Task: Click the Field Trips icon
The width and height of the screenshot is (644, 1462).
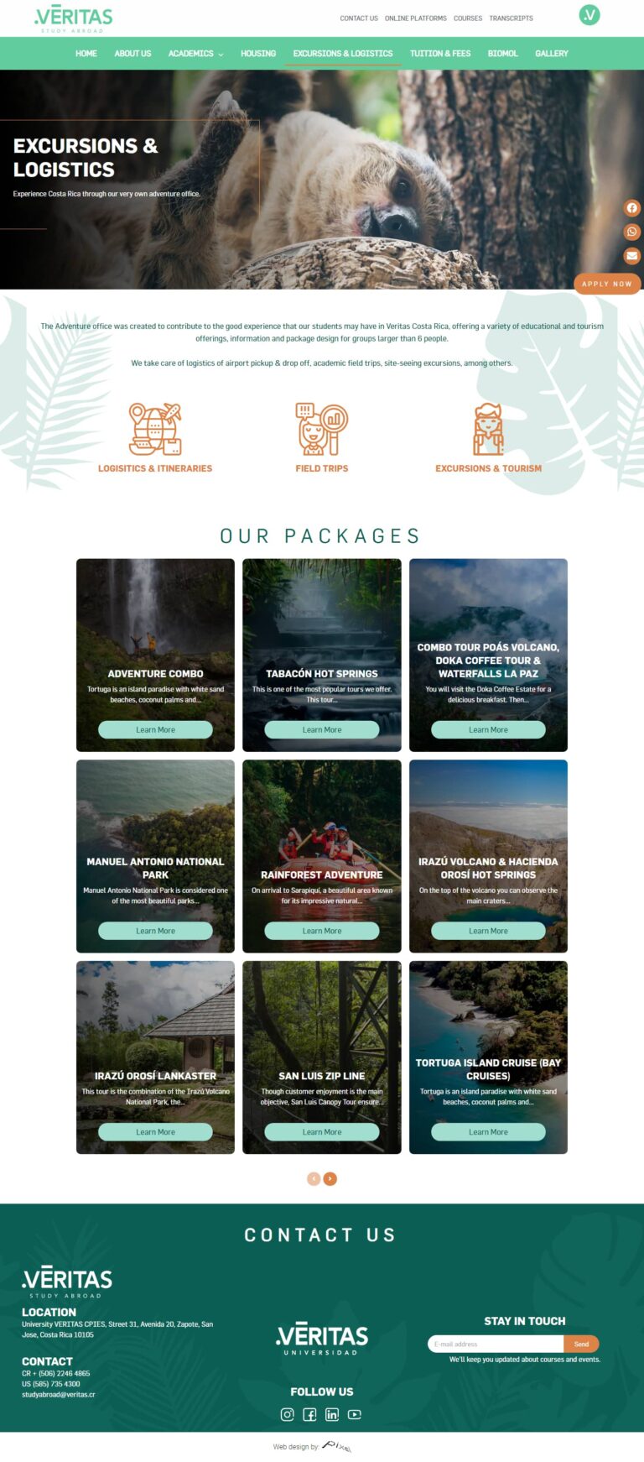Action: (321, 429)
